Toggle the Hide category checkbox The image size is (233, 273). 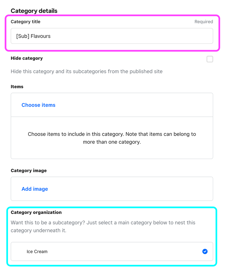210,59
